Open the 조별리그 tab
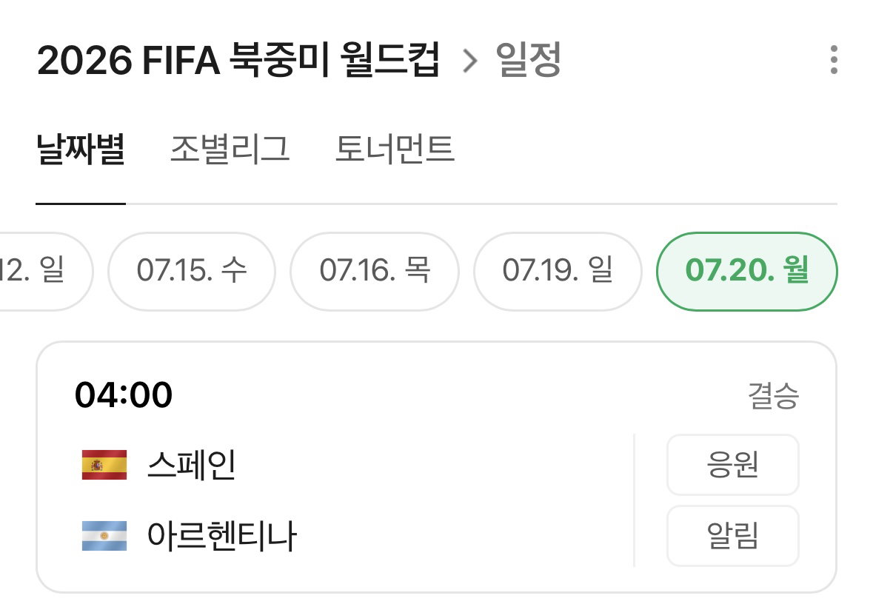 (230, 150)
